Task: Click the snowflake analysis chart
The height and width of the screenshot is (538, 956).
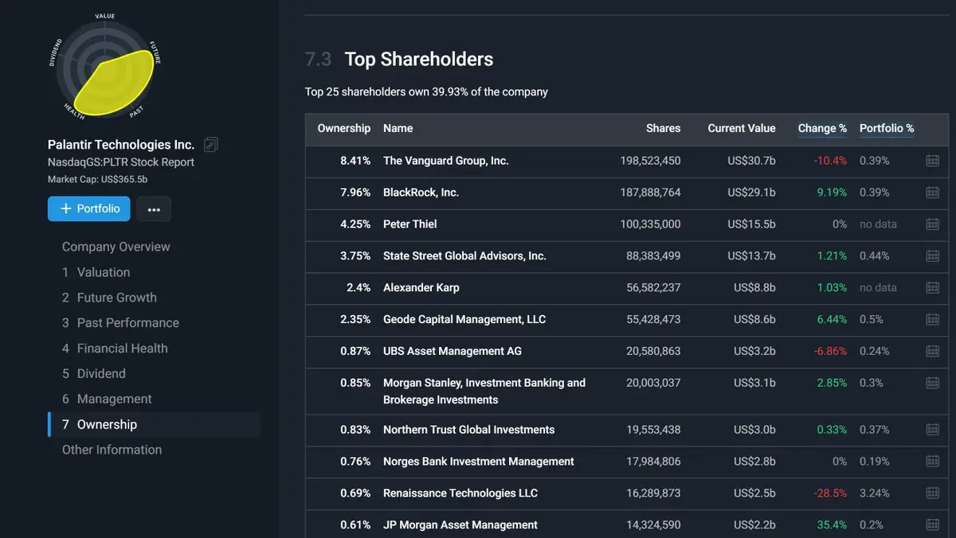Action: [x=104, y=67]
